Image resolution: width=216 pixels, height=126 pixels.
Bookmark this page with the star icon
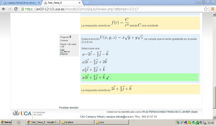pyautogui.click(x=206, y=9)
